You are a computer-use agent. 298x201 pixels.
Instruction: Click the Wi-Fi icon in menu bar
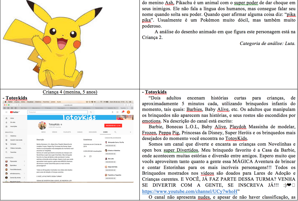101,102
